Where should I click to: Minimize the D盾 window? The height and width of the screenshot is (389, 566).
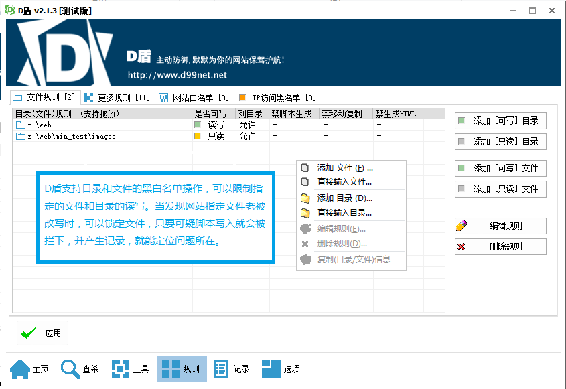click(x=513, y=11)
